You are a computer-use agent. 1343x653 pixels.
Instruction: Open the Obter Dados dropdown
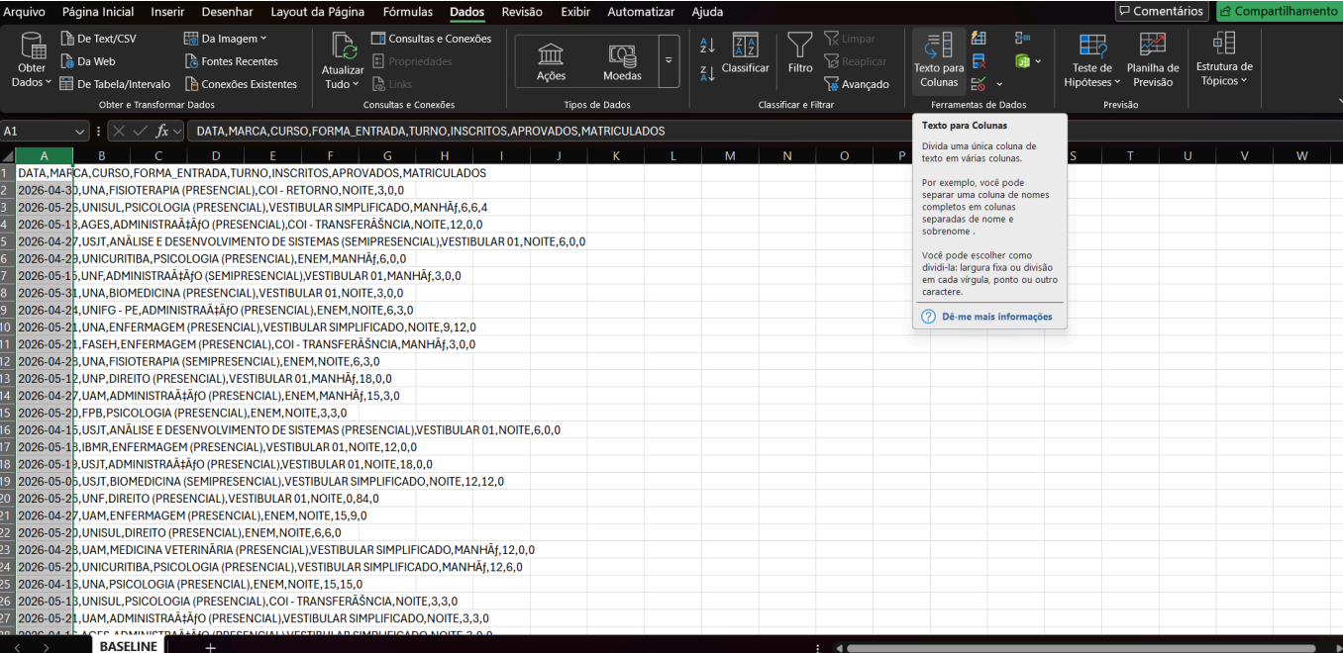(32, 61)
